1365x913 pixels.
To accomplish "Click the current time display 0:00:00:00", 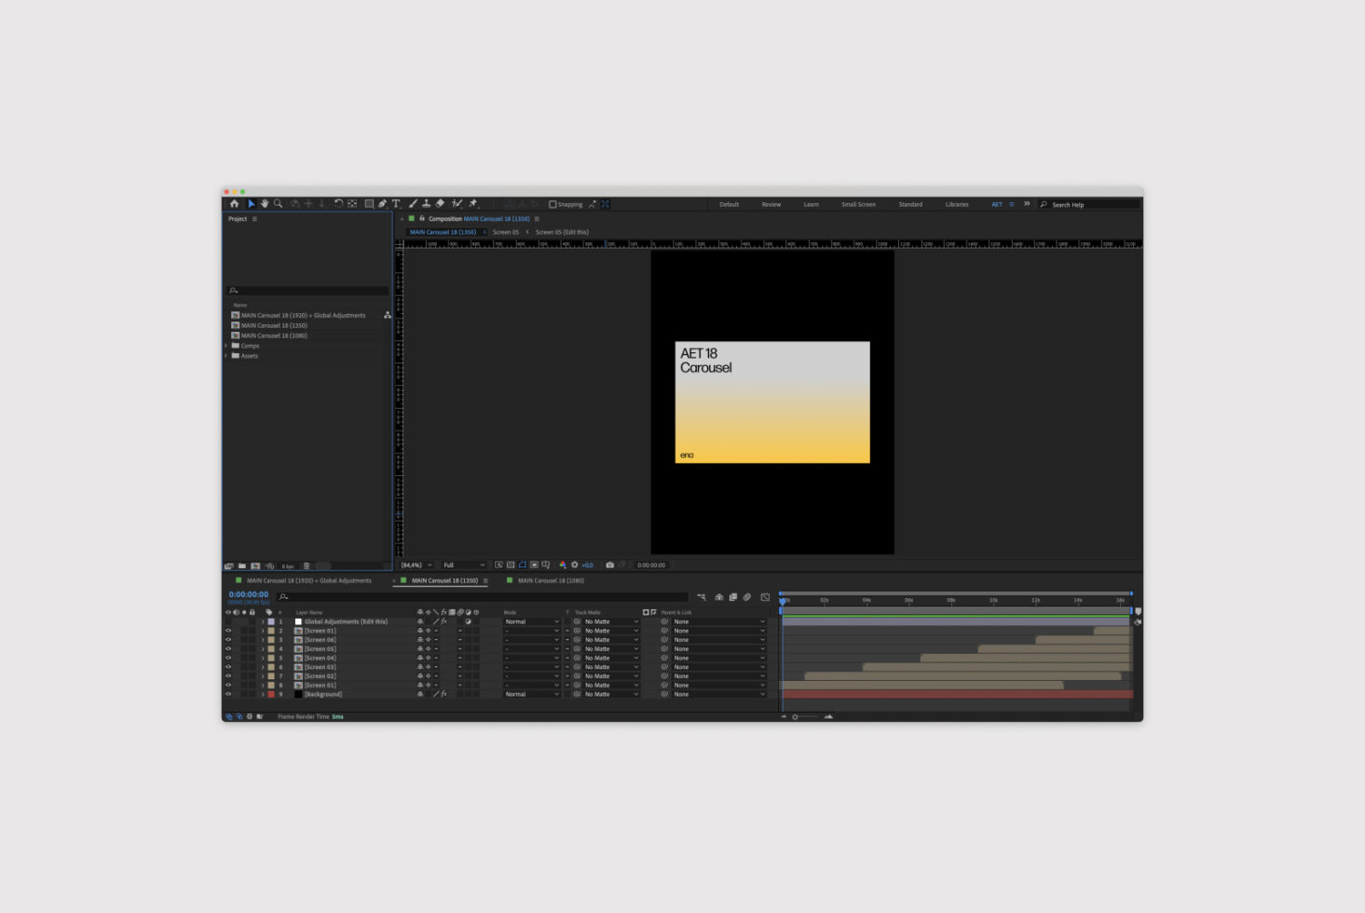I will point(249,594).
